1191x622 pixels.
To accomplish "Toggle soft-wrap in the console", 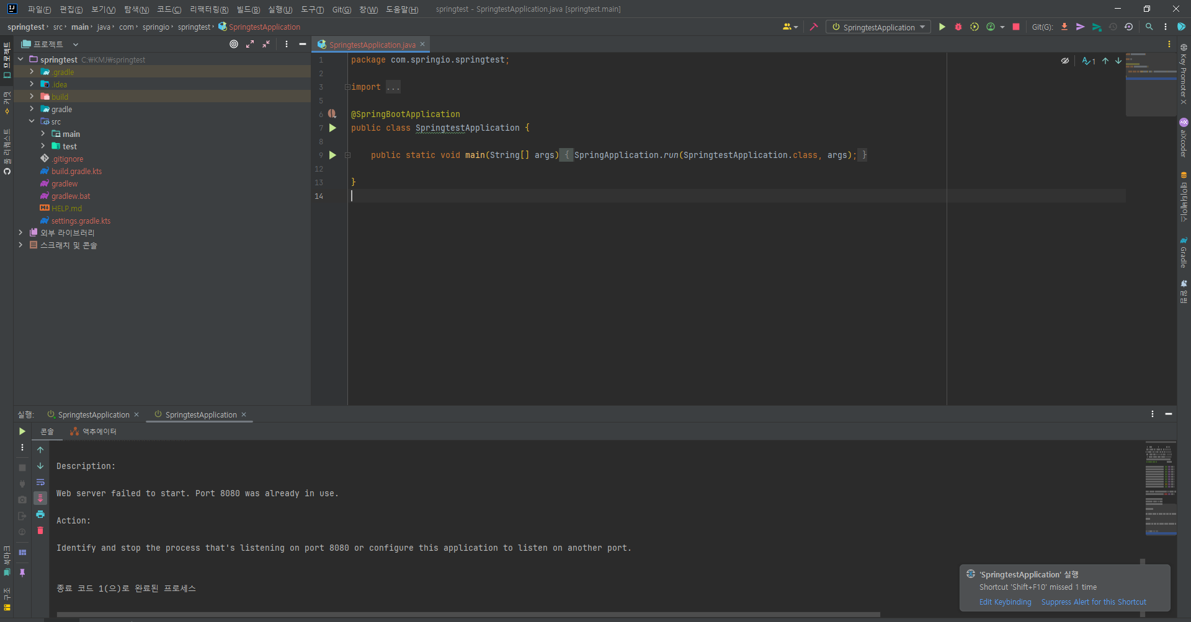I will [x=40, y=482].
